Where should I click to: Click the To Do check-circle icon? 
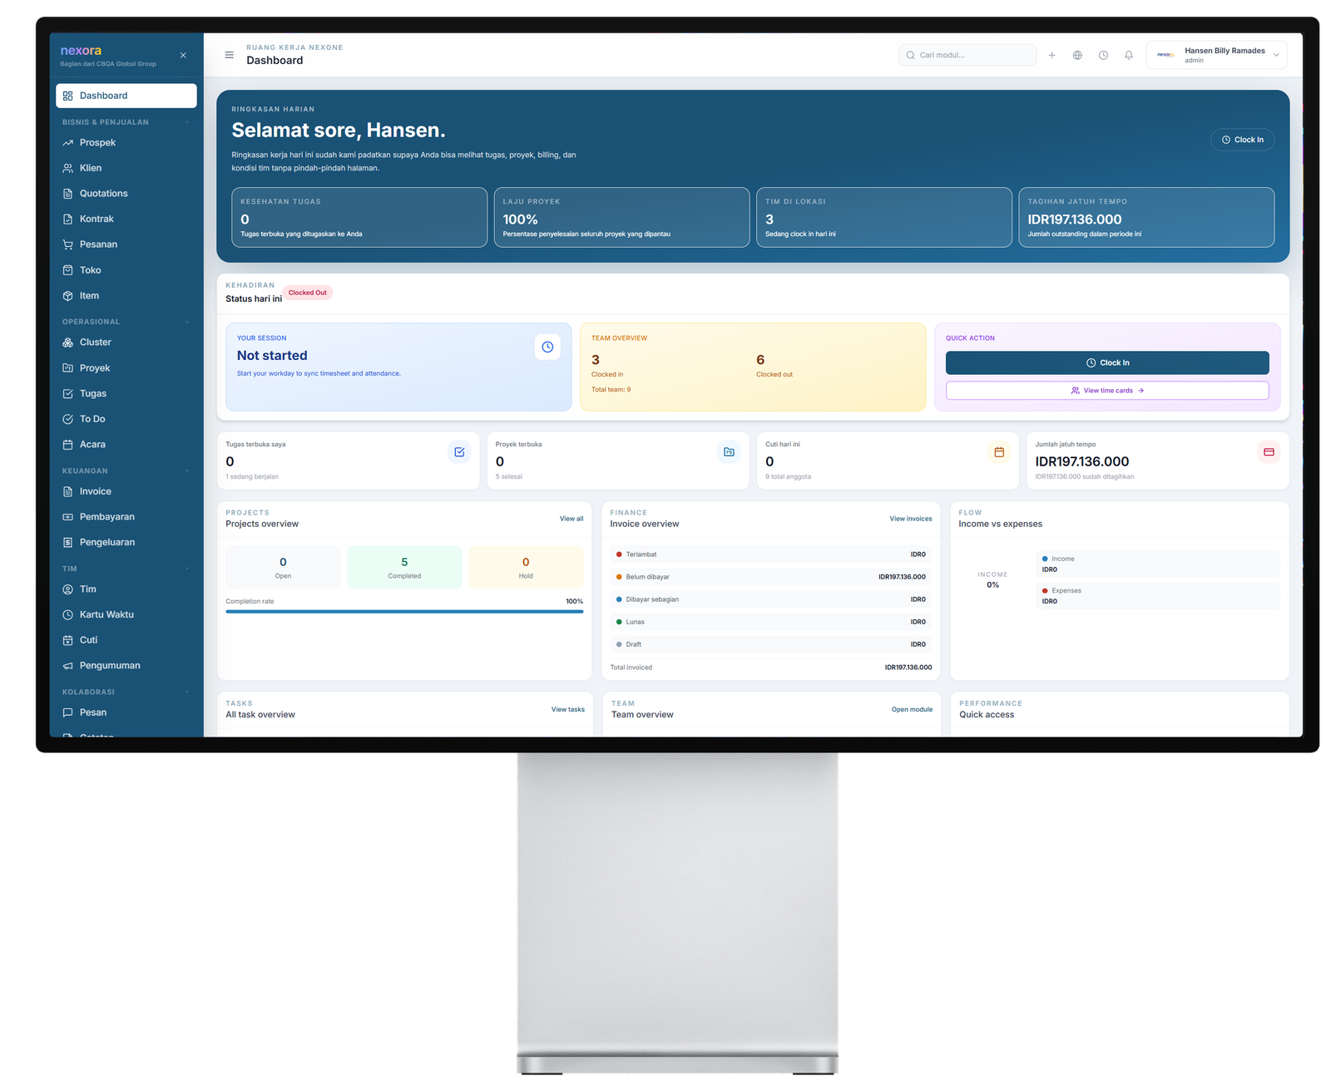pos(68,419)
